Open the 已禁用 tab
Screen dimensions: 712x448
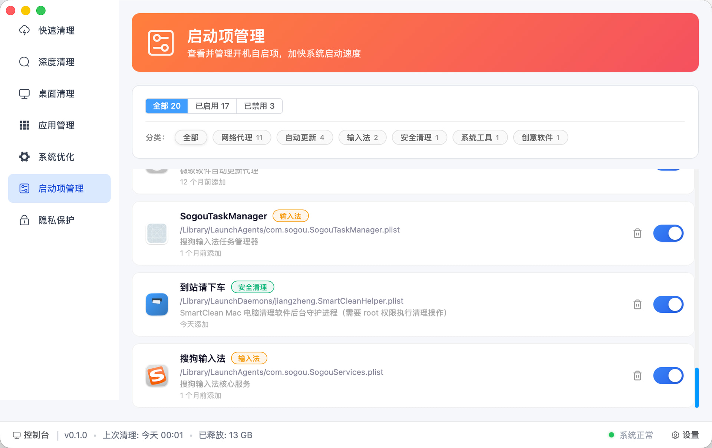coord(259,106)
